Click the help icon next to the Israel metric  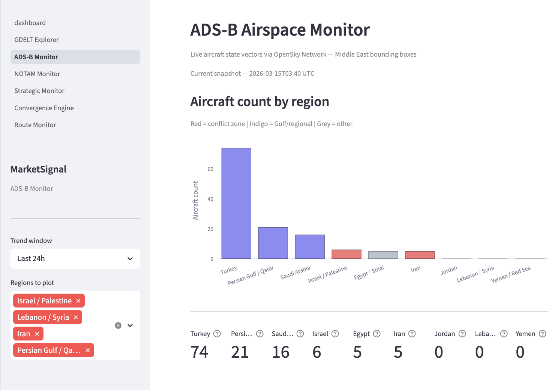335,333
